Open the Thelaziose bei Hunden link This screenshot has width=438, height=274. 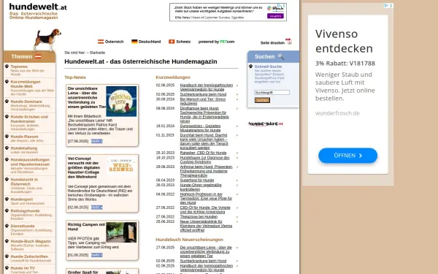click(x=199, y=217)
